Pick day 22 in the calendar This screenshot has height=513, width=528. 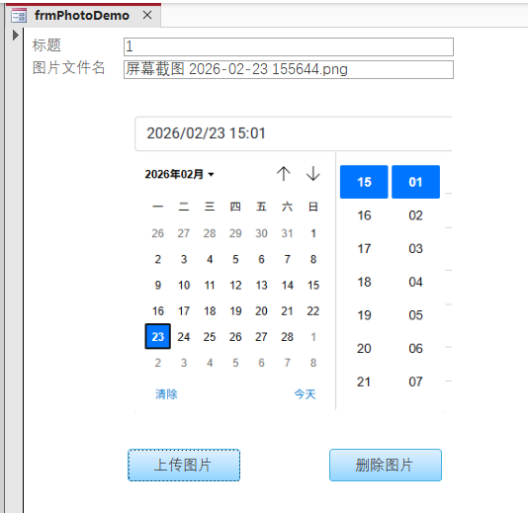point(313,311)
